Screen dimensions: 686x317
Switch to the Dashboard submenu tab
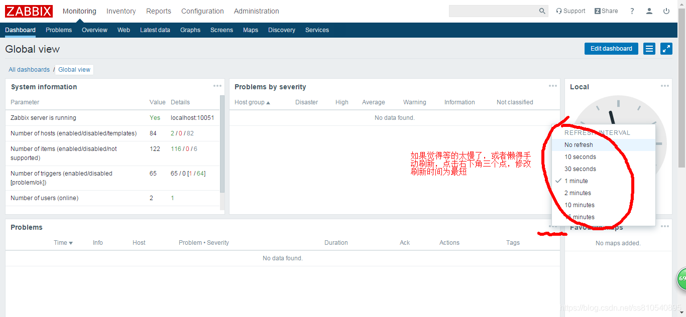21,30
